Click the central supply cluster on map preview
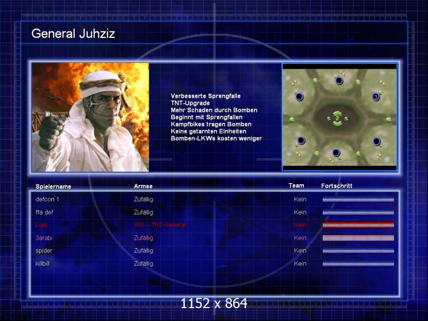 pyautogui.click(x=338, y=119)
